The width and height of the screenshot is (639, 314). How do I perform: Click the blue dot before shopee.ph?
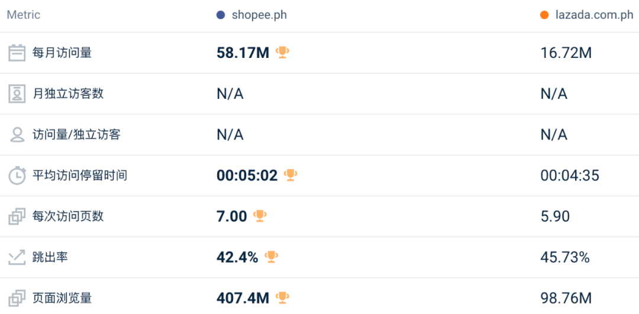[221, 15]
